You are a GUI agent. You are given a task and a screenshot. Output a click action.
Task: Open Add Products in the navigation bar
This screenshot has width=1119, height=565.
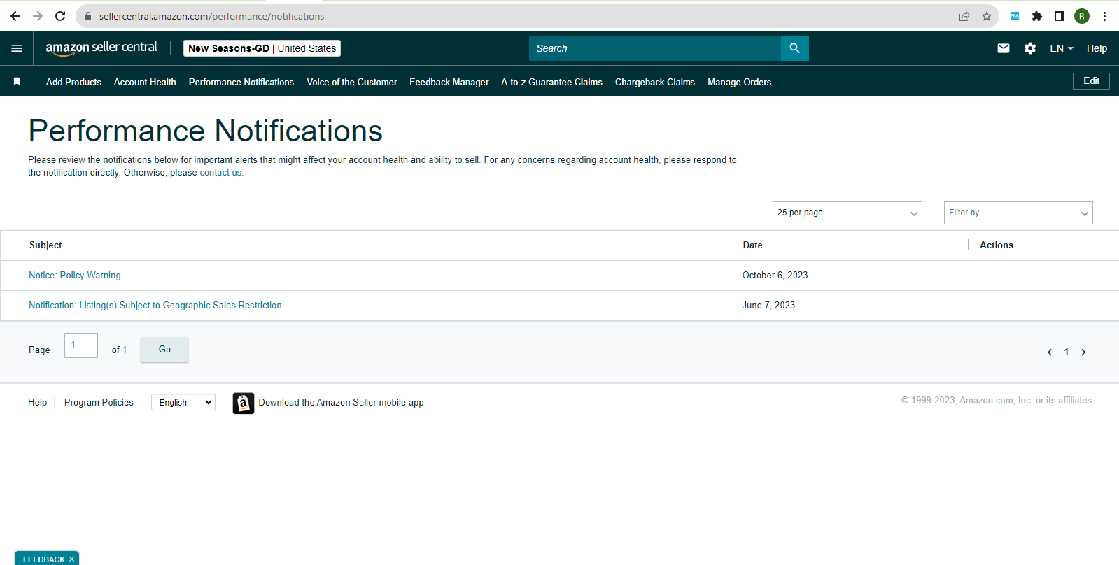tap(73, 82)
